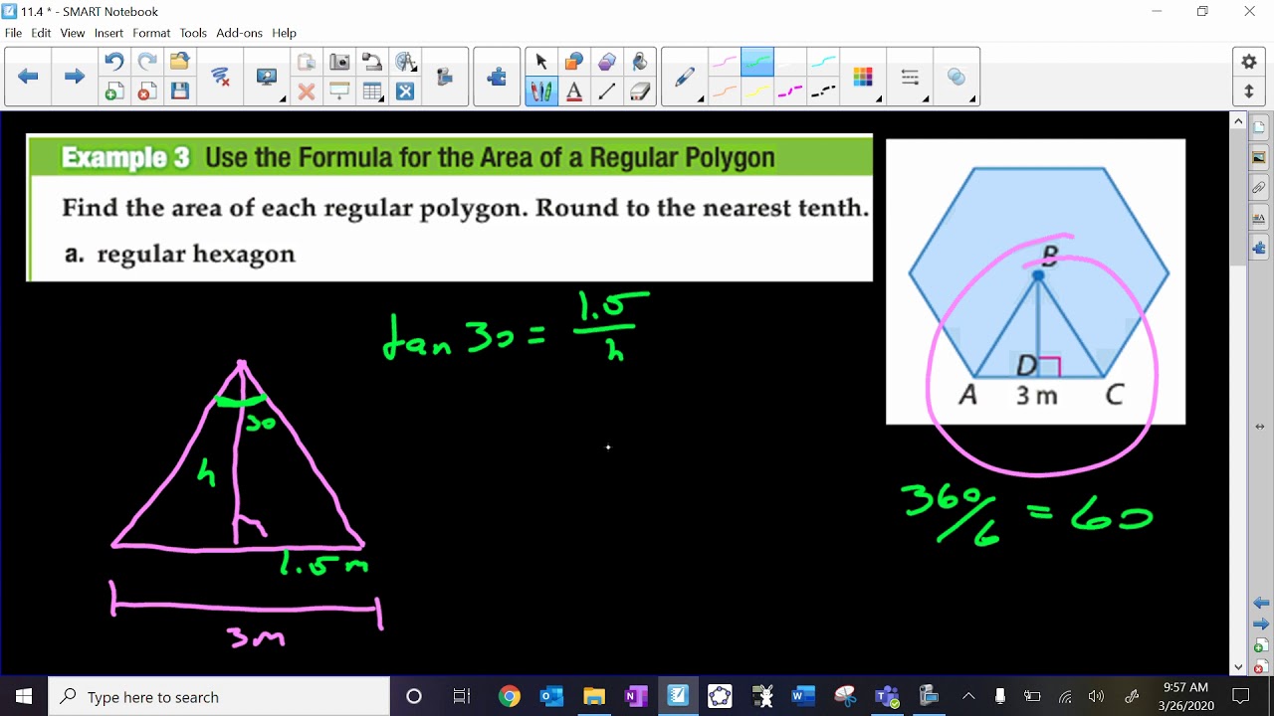Open the Page Sorter side tab
The height and width of the screenshot is (716, 1274).
point(1259,127)
